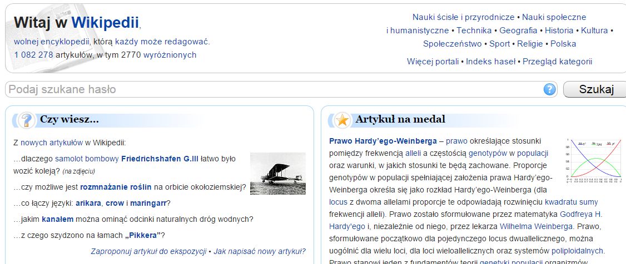The width and height of the screenshot is (626, 264).
Task: Open the Religie portal link
Action: 530,44
